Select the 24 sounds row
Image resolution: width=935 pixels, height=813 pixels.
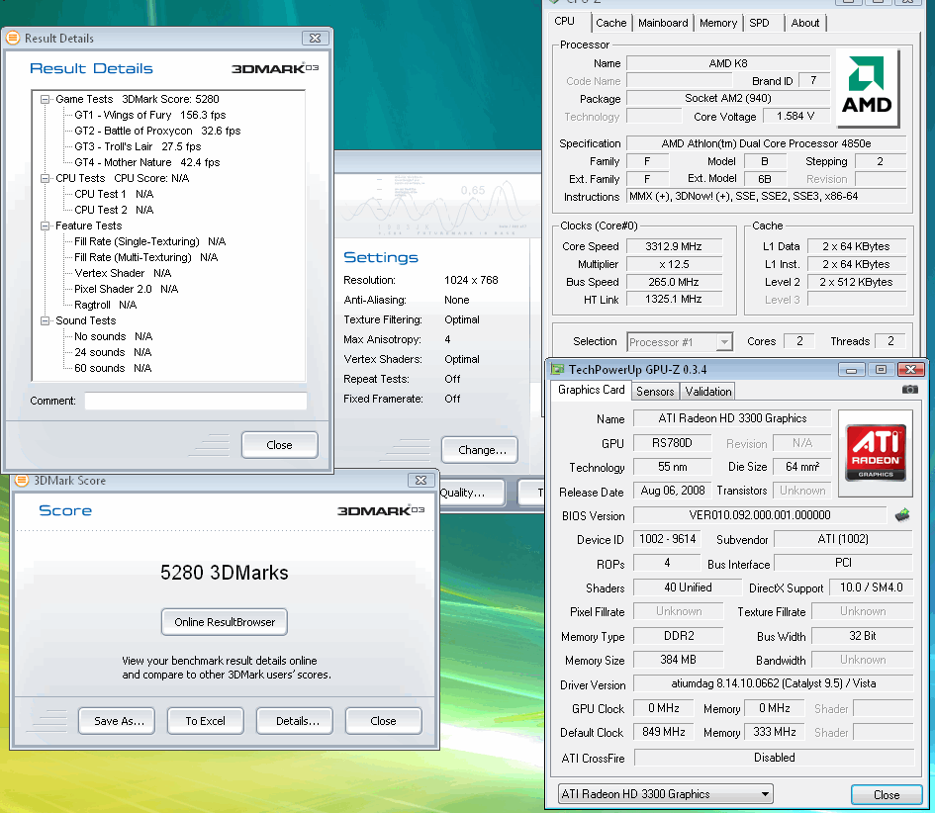(x=113, y=352)
